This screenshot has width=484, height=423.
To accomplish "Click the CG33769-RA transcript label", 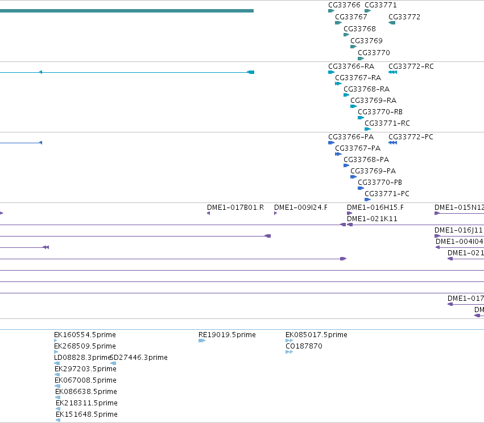I will pos(374,101).
